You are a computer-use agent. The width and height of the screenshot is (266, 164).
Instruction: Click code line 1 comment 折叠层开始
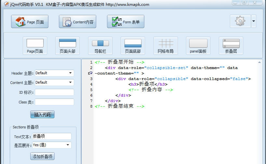[119, 62]
